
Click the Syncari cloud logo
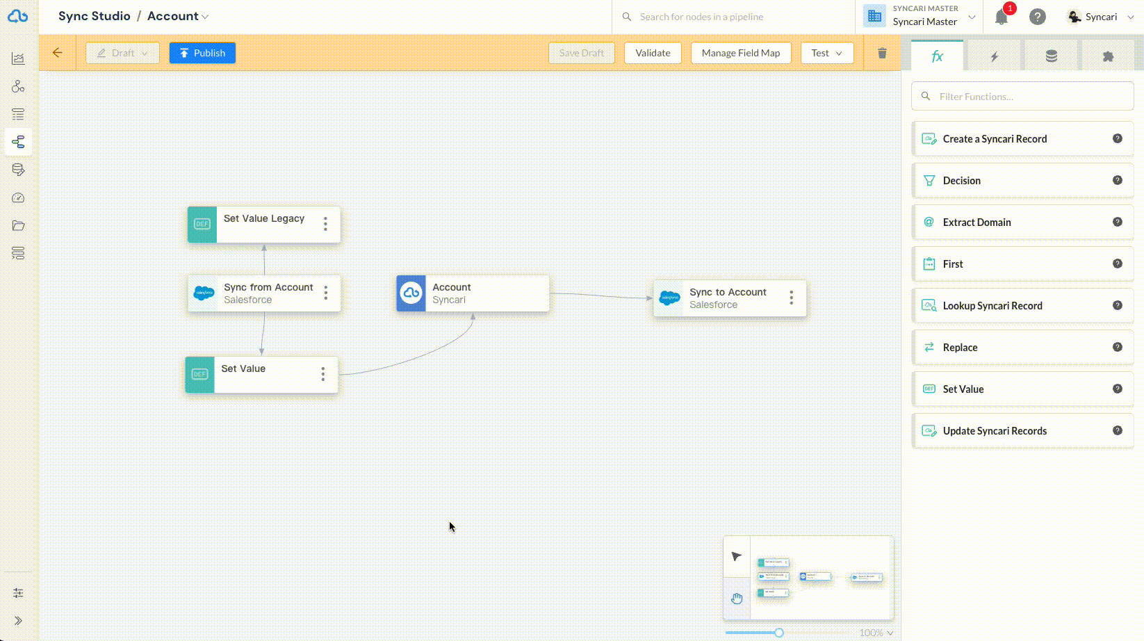(x=17, y=15)
